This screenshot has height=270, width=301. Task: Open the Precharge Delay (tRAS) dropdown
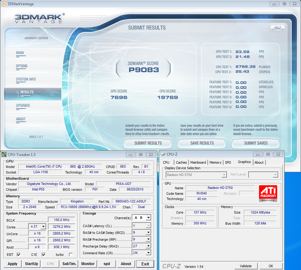click(x=148, y=246)
